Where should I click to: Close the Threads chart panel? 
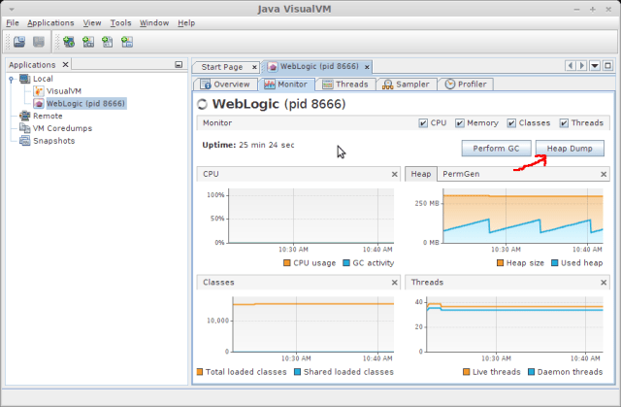[604, 283]
